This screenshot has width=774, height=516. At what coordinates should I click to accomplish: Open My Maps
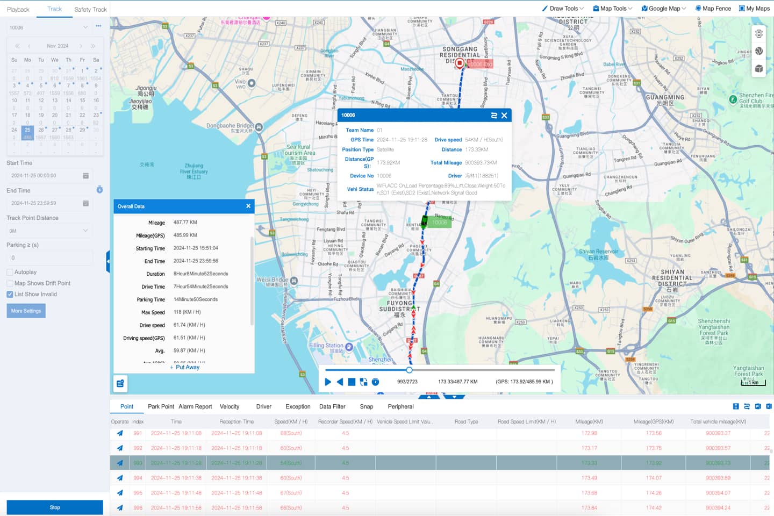tap(754, 9)
